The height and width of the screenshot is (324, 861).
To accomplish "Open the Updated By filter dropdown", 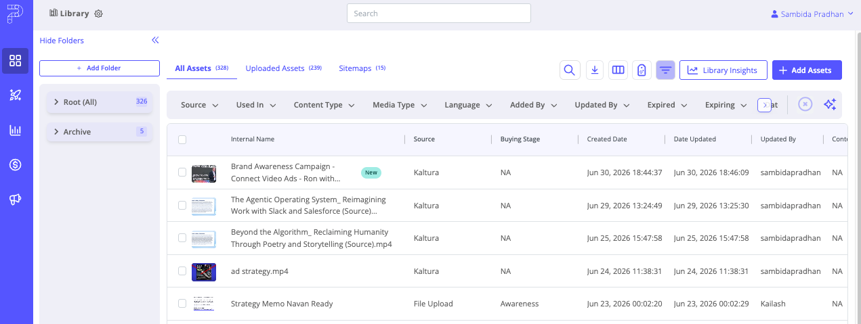I will tap(602, 105).
